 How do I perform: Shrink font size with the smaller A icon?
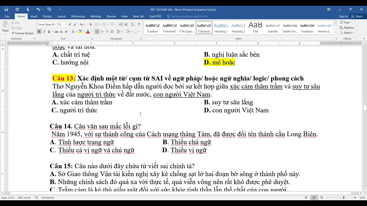[x=75, y=25]
